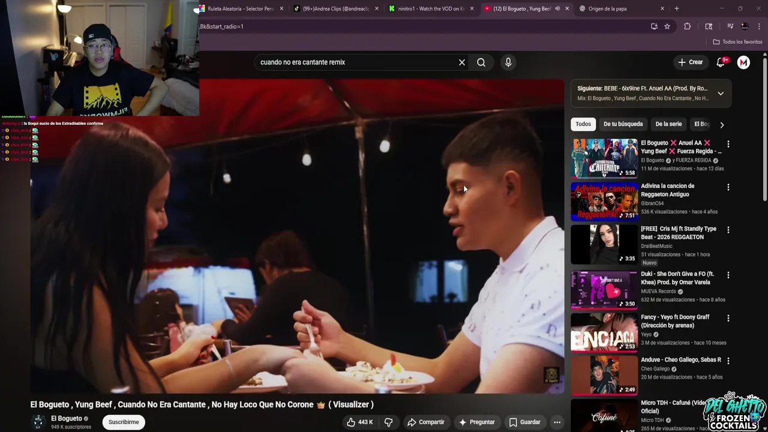Open options for Anduve - Cheo Gallego video

coord(728,361)
